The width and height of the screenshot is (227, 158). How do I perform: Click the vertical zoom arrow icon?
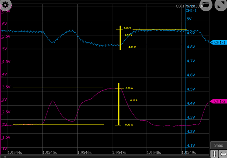(214, 154)
